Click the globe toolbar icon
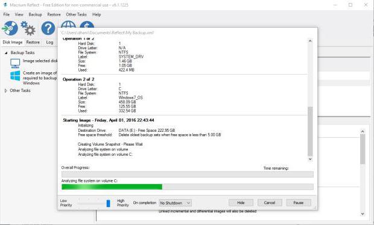374x225 pixels. 68,24
